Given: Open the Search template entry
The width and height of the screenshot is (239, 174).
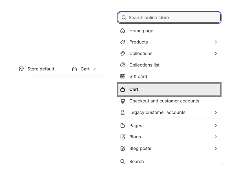Looking at the screenshot, I should tap(136, 161).
